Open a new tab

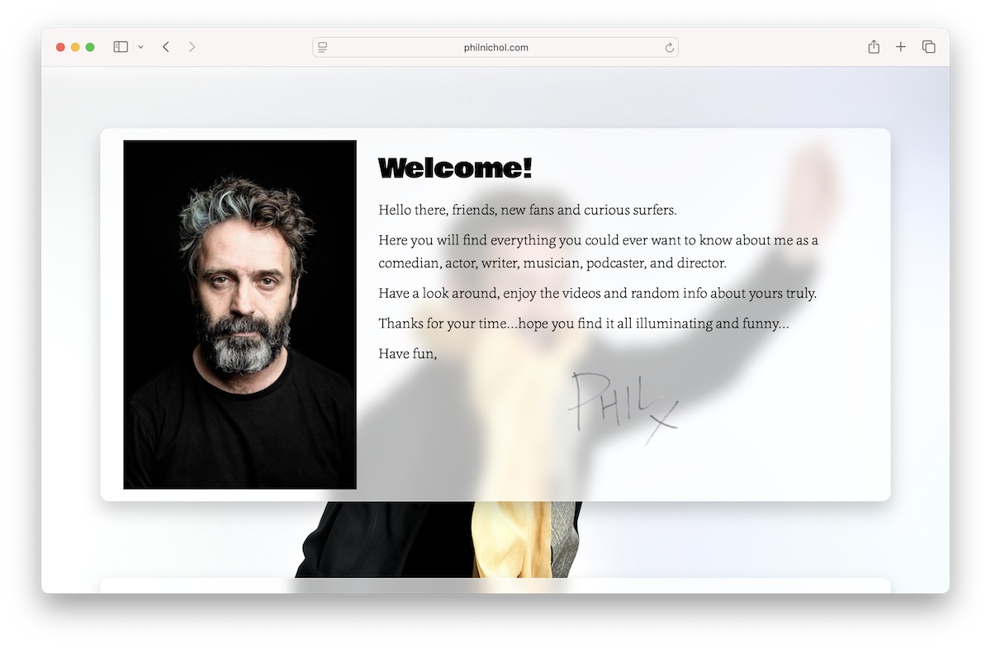tap(900, 47)
